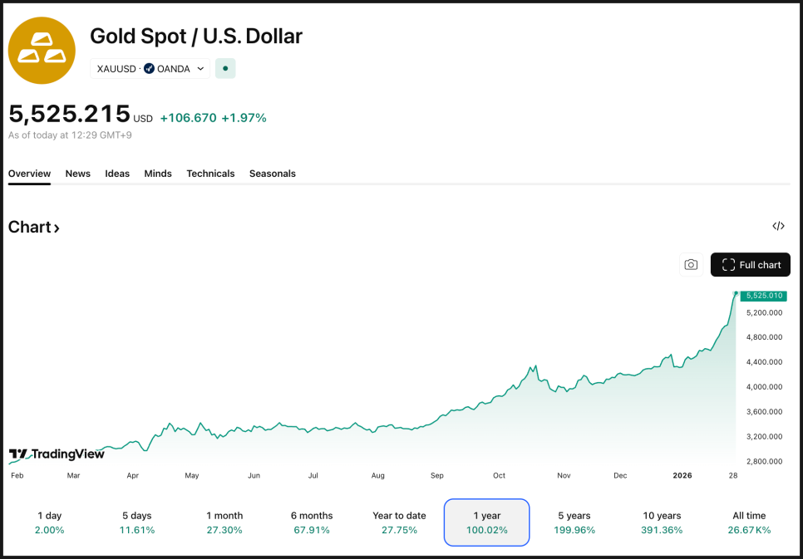The image size is (803, 559).
Task: Click the OANDA broker icon
Action: click(x=149, y=69)
